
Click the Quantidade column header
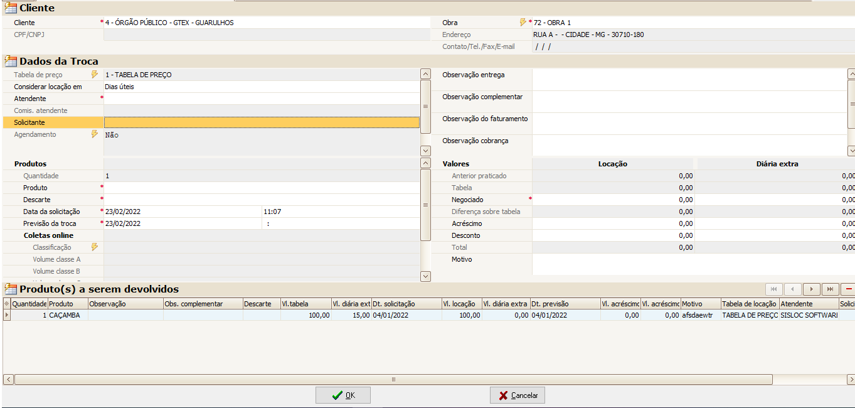click(x=29, y=304)
